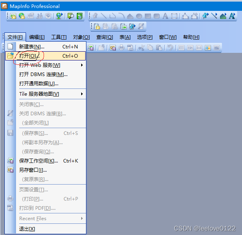This screenshot has width=242, height=235.
Task: Click the Find magnifier toolbar icon
Action: 71,16
